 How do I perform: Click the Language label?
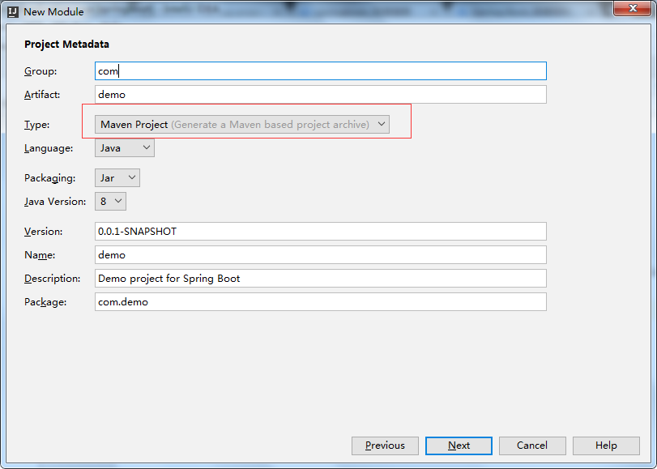49,148
